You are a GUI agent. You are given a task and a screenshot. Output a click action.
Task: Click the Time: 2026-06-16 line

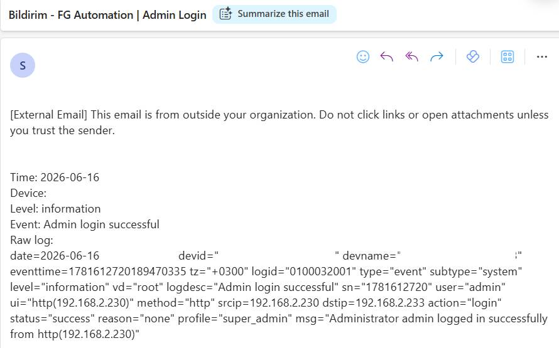coord(55,177)
